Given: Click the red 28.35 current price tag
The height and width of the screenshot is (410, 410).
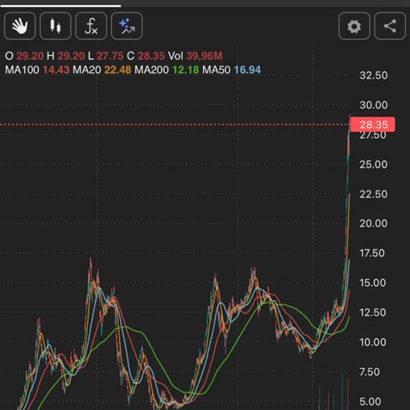Looking at the screenshot, I should tap(372, 125).
